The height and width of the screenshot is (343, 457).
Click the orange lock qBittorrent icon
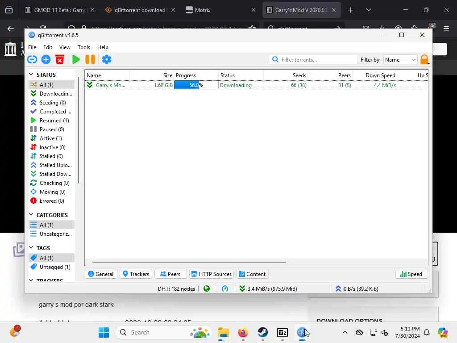[425, 59]
